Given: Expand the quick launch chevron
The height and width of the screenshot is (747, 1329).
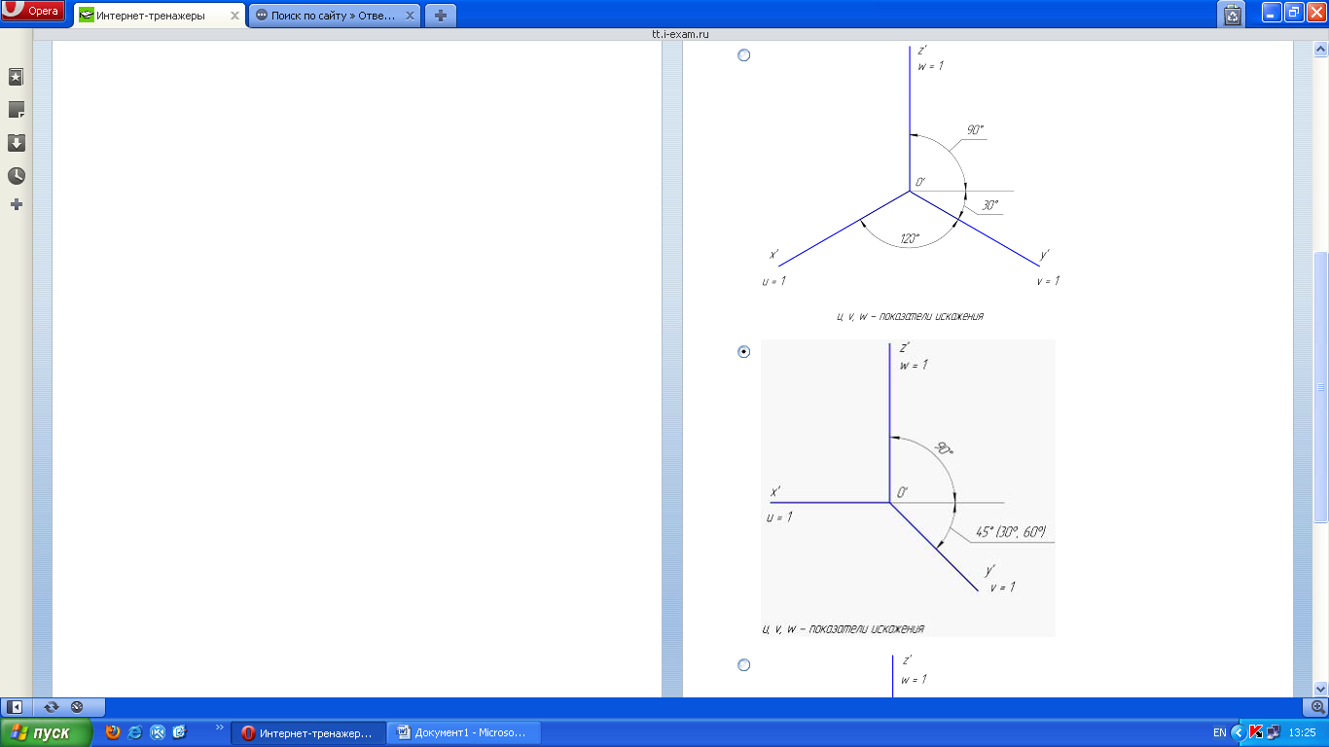Looking at the screenshot, I should pyautogui.click(x=219, y=727).
